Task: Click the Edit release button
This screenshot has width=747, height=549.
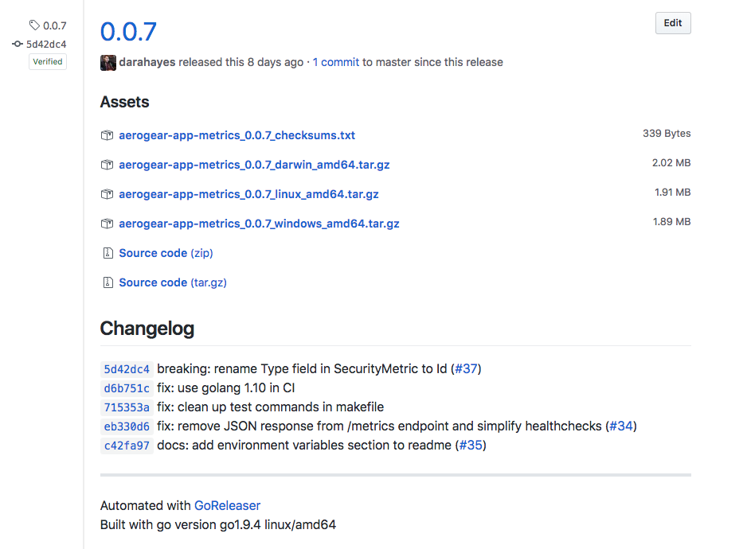Action: pyautogui.click(x=673, y=23)
